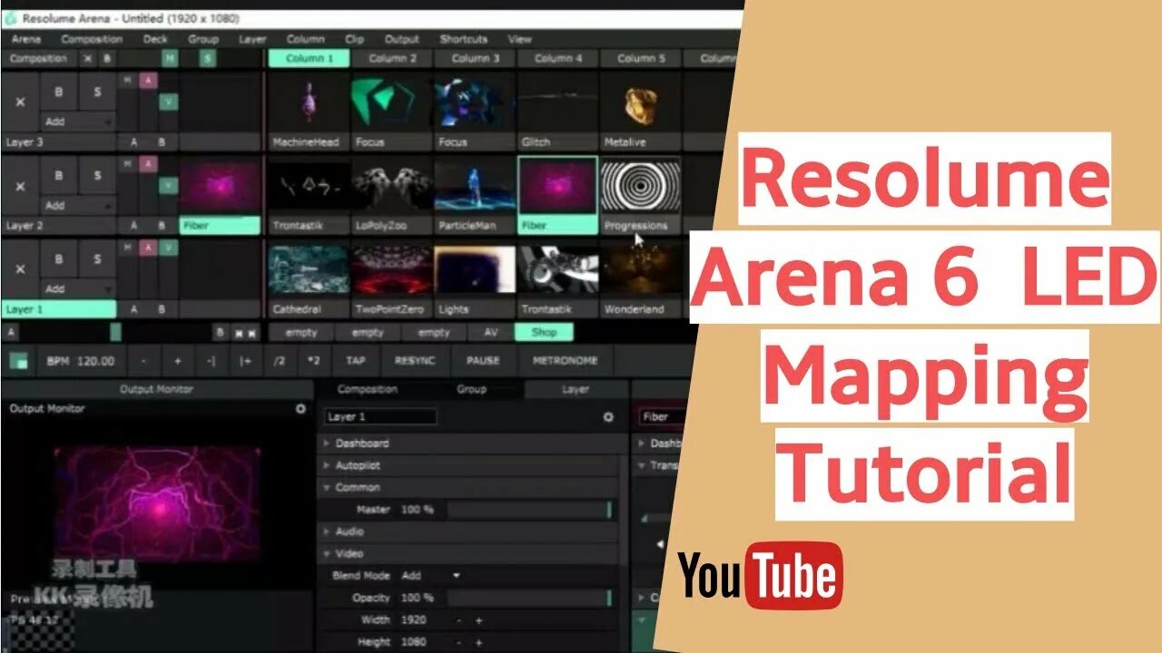Image resolution: width=1162 pixels, height=653 pixels.
Task: Clear Layer 1 with its X button
Action: (20, 269)
